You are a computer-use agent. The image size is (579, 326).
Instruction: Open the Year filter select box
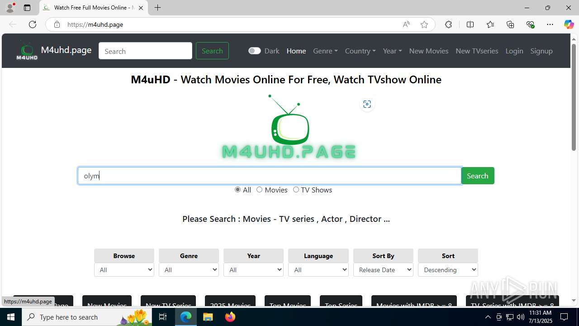click(253, 270)
